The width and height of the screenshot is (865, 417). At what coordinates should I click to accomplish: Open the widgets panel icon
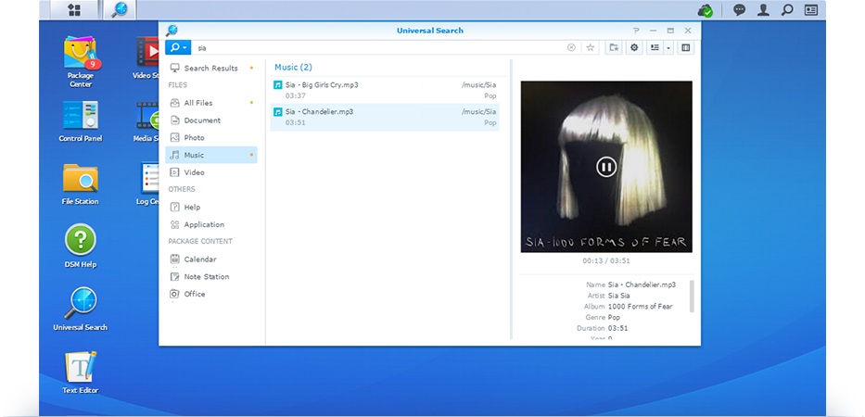coord(811,10)
